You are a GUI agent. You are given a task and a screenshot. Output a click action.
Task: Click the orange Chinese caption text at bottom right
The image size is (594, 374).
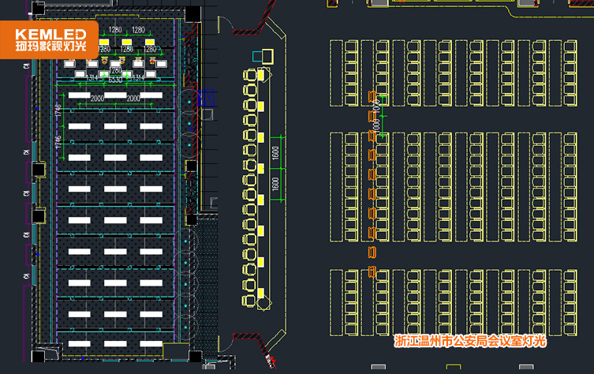click(469, 341)
